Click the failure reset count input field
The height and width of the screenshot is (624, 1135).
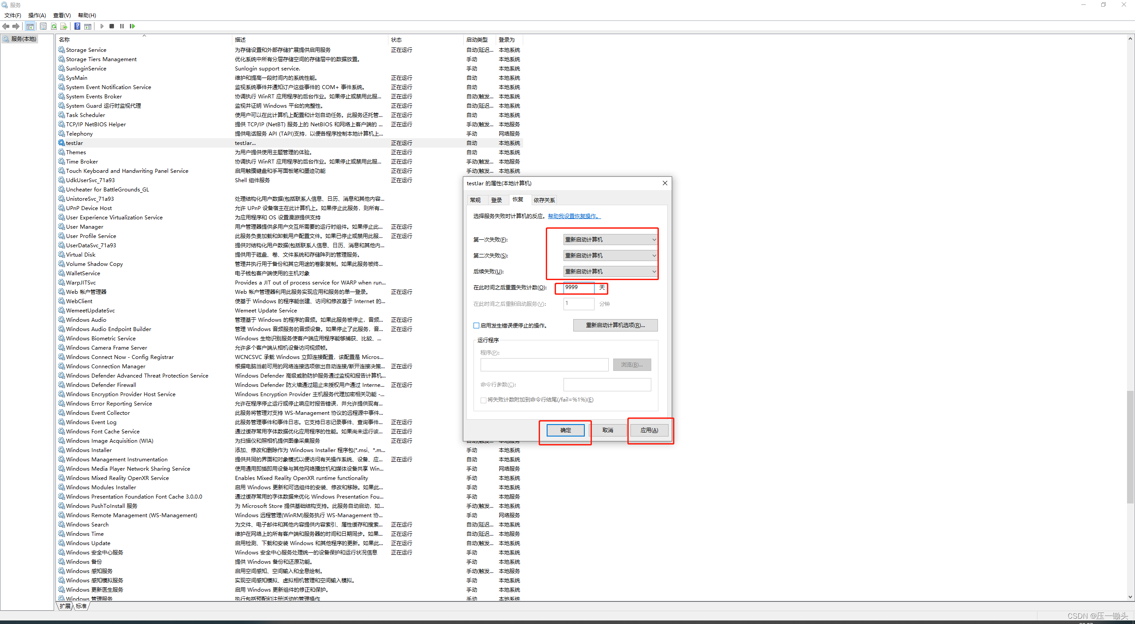[576, 288]
